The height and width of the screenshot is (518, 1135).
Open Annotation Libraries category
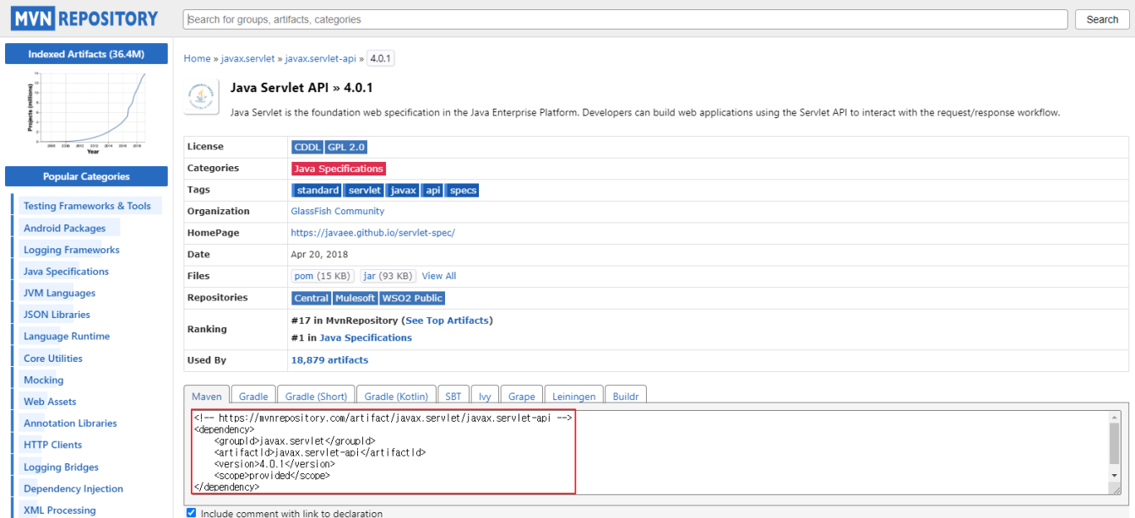pyautogui.click(x=70, y=424)
